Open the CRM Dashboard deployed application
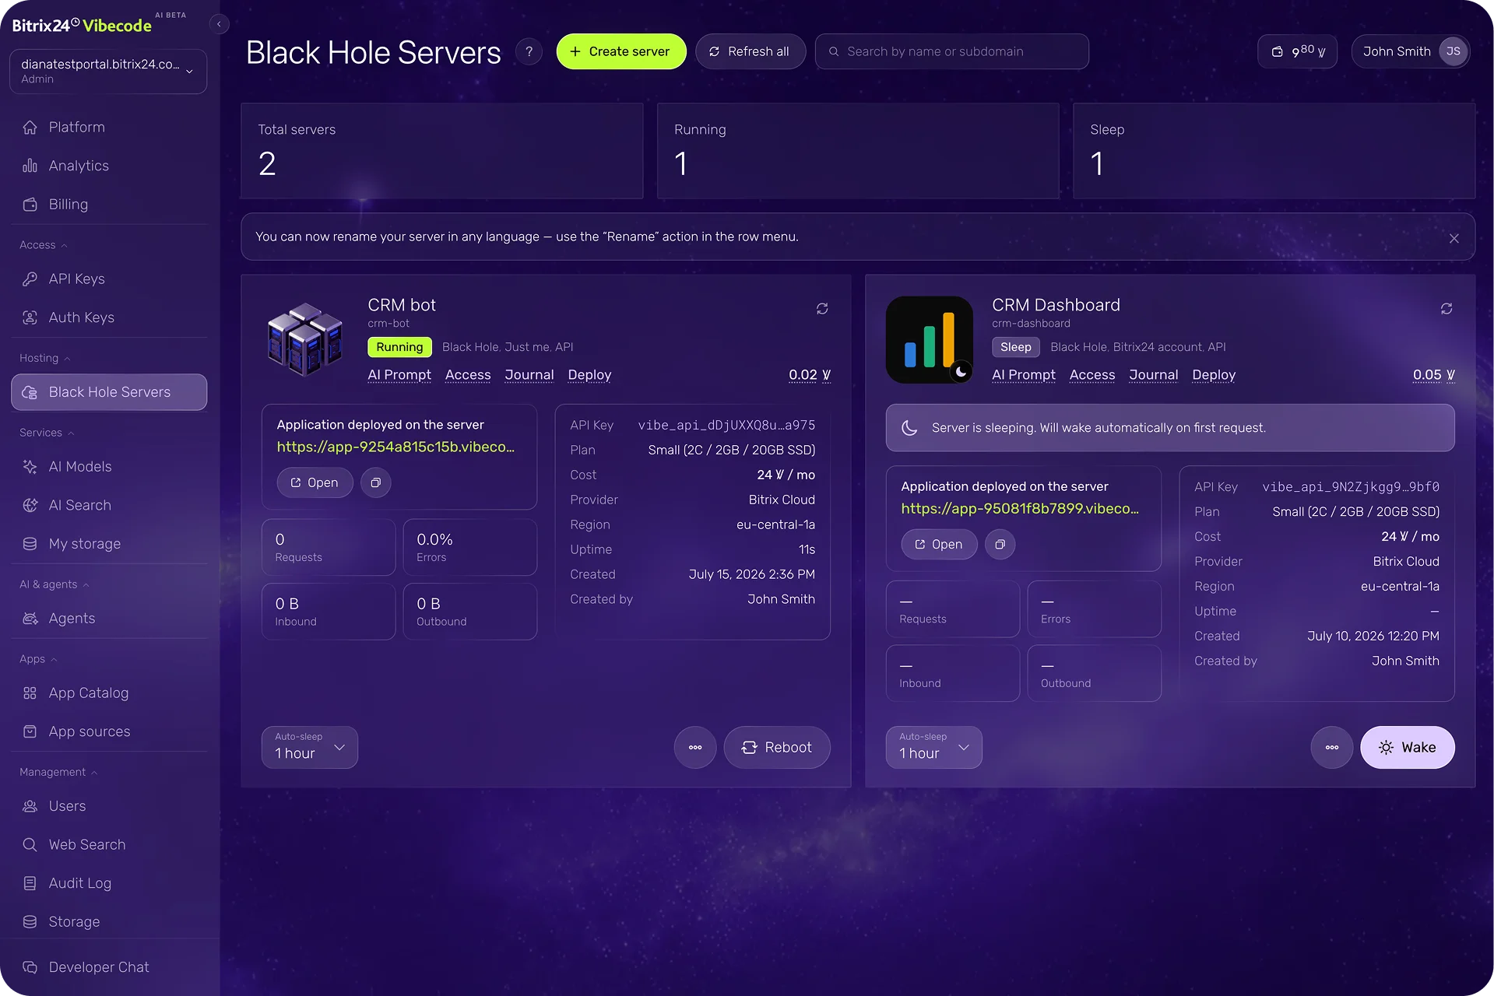This screenshot has height=996, width=1494. pyautogui.click(x=940, y=544)
